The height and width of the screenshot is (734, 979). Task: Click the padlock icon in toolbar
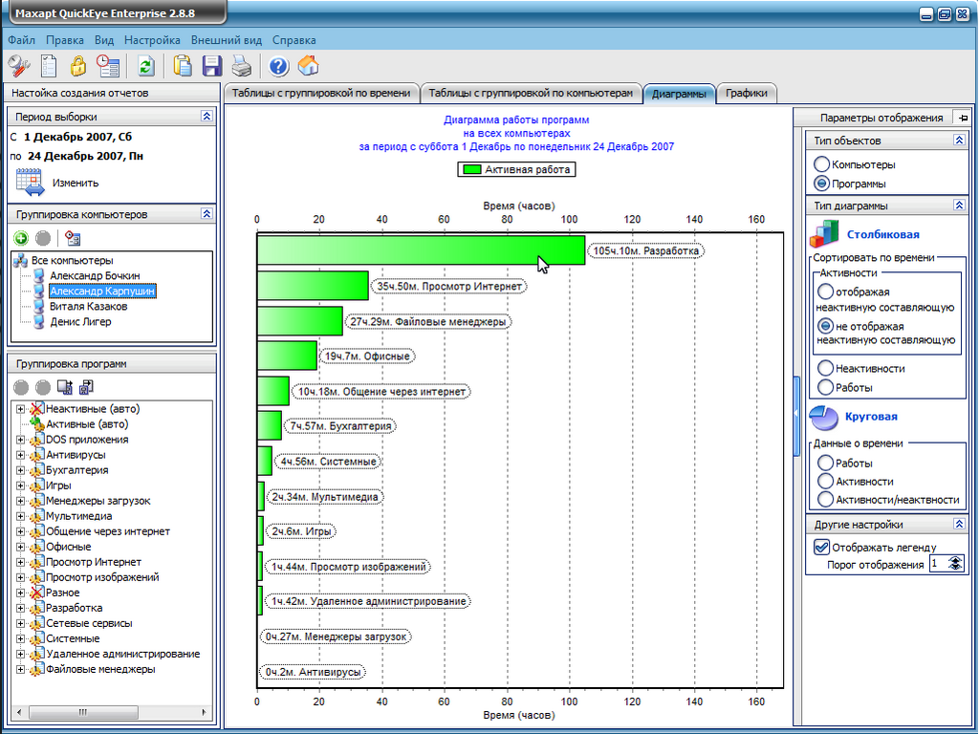click(x=77, y=66)
